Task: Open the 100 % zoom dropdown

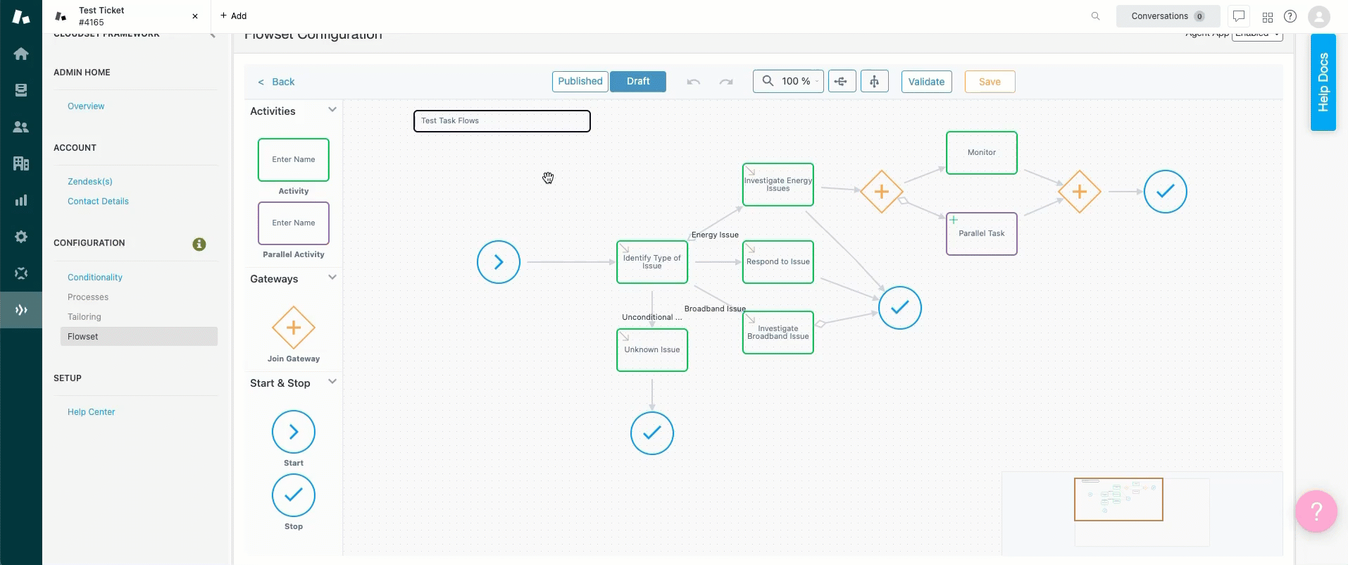Action: pyautogui.click(x=788, y=82)
